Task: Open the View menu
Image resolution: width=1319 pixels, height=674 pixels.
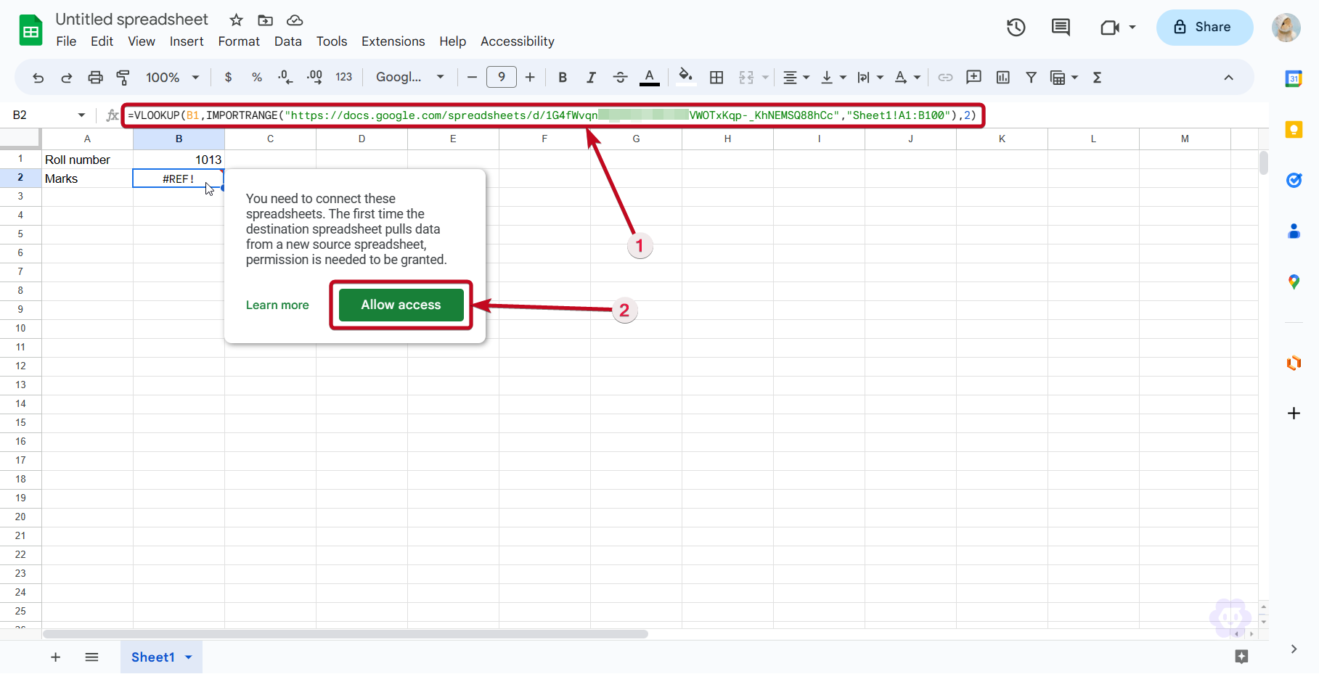Action: click(142, 41)
